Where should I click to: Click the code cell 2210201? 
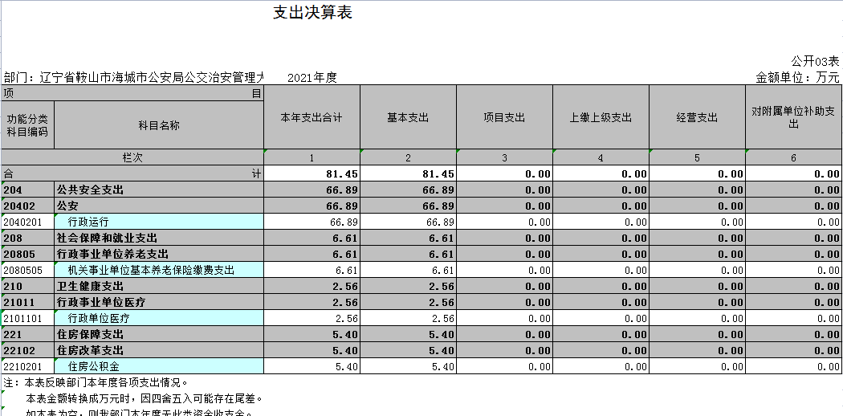(27, 367)
